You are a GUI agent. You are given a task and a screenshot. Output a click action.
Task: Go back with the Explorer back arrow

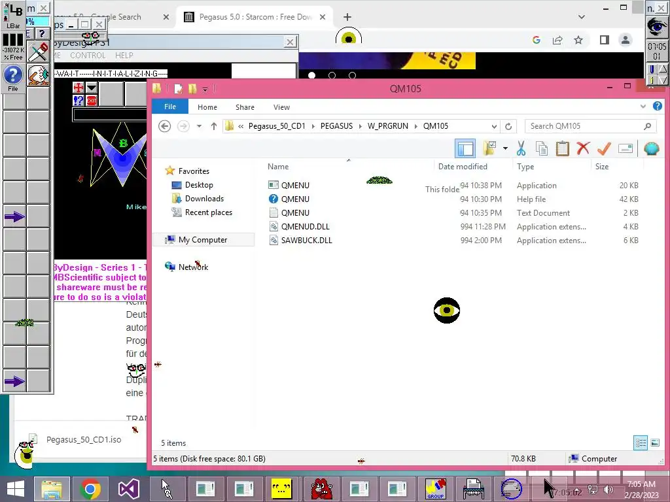164,126
